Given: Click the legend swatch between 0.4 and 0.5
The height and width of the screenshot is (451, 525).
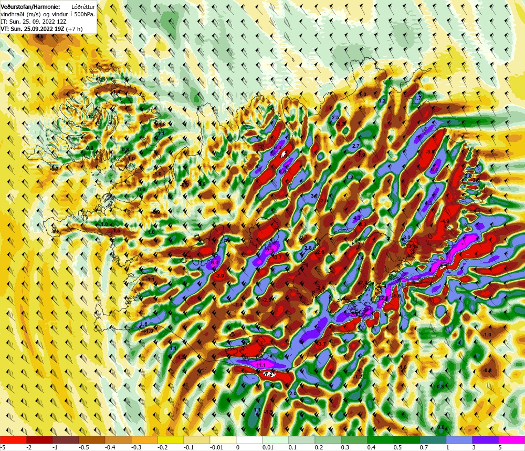Looking at the screenshot, I should point(381,439).
